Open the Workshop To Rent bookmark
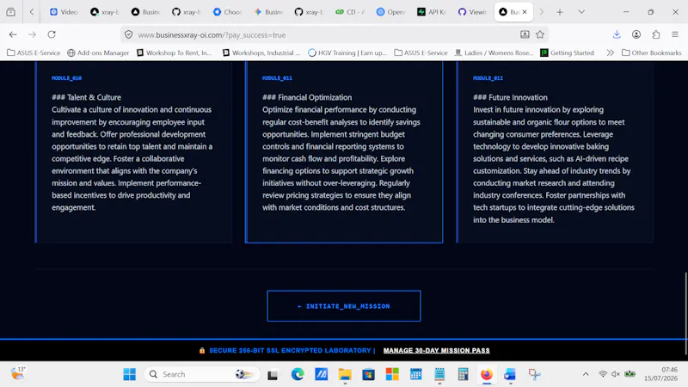 [x=175, y=52]
